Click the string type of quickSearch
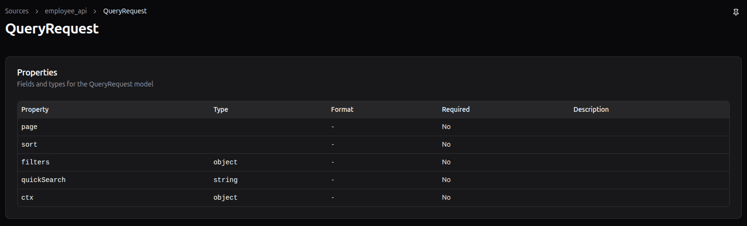The image size is (747, 226). (225, 180)
